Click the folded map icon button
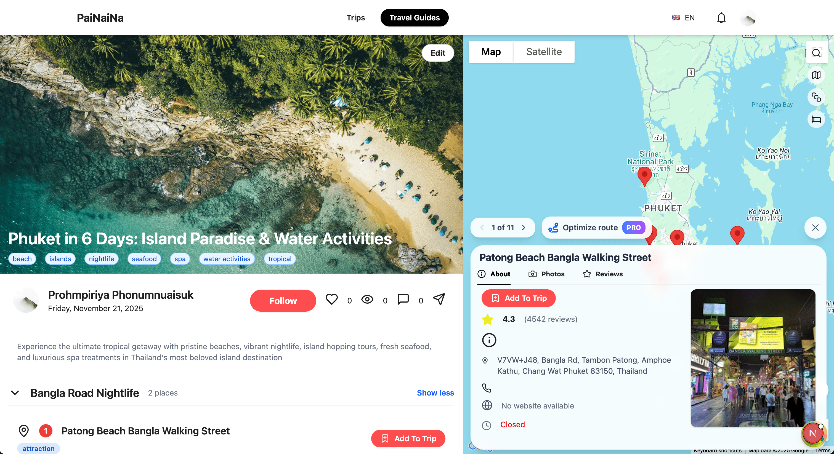Screen dimensions: 834x454 point(816,75)
